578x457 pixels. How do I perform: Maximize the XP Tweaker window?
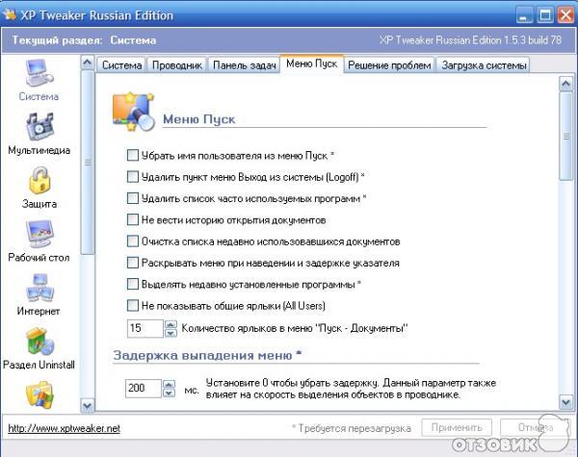(x=545, y=15)
